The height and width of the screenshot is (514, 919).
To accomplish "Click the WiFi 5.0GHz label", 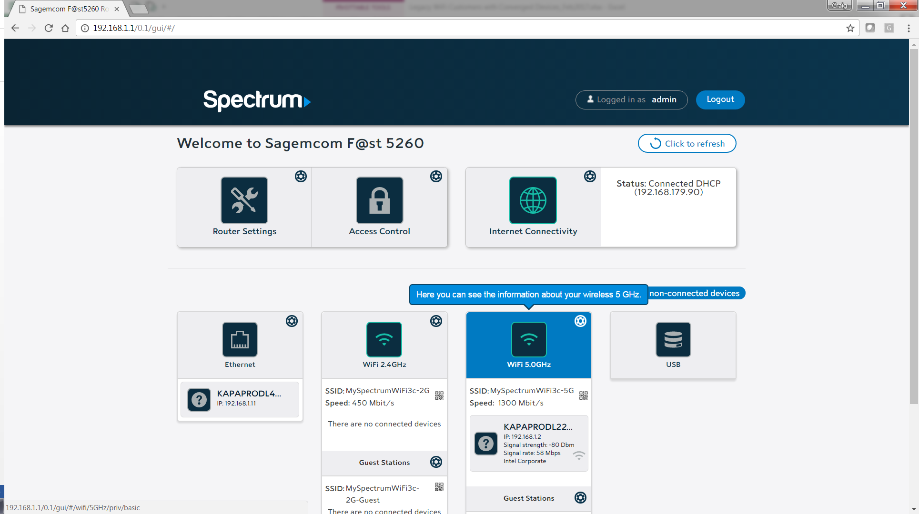I will pos(529,365).
